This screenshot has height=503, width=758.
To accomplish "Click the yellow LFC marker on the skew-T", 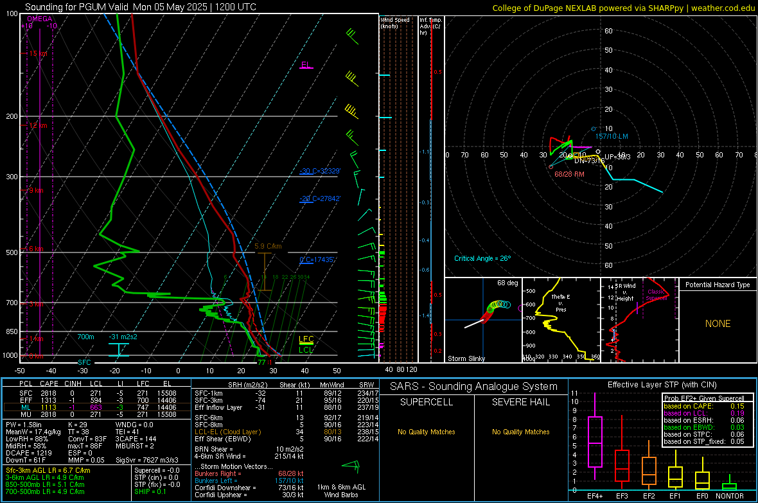I will (x=306, y=340).
